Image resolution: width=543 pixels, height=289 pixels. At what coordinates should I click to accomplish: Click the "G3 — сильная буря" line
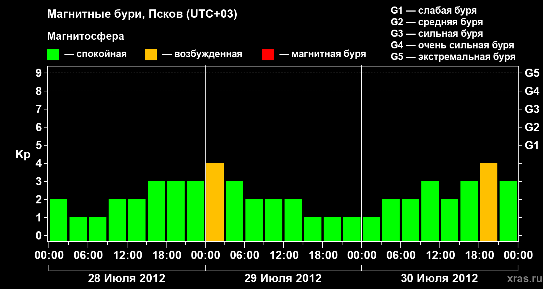pos(437,34)
